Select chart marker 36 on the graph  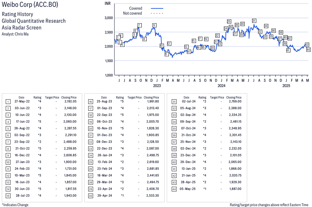coord(273,30)
